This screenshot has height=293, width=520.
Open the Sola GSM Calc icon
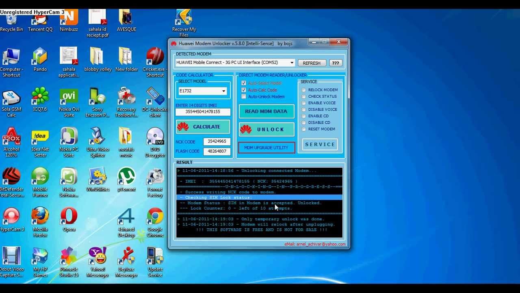11,102
